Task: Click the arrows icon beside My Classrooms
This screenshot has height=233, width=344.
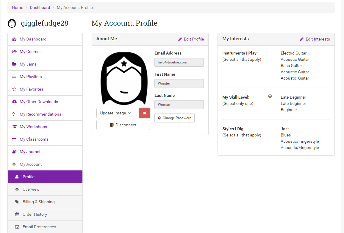Action: (x=14, y=139)
